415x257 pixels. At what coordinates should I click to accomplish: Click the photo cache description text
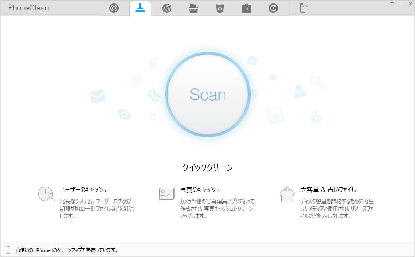217,209
